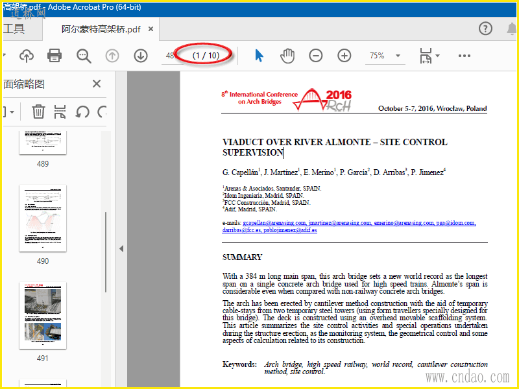Go to next page with down arrow
This screenshot has width=519, height=389.
click(141, 56)
